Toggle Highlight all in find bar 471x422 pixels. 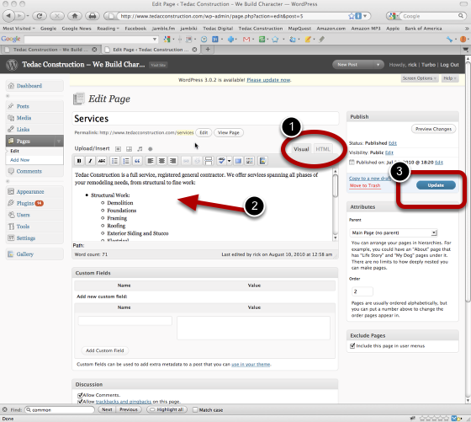tap(167, 409)
